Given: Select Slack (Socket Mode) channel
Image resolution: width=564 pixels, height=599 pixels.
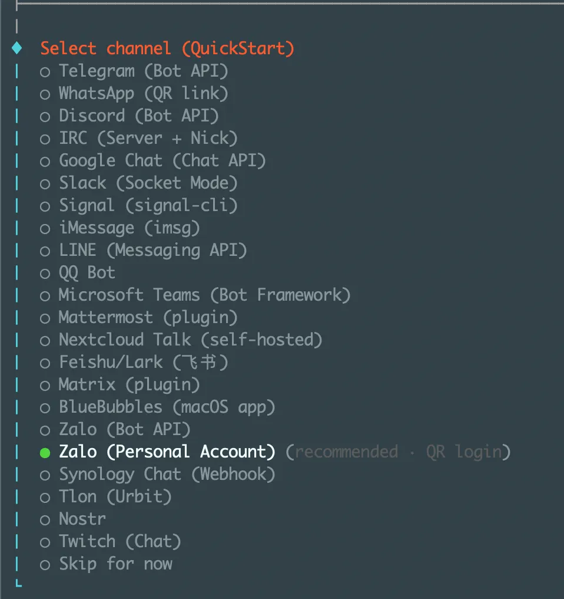Looking at the screenshot, I should click(x=45, y=184).
